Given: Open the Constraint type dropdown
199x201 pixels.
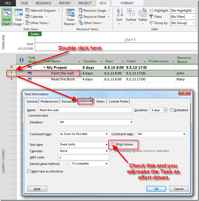Looking at the screenshot, I should [107, 134].
